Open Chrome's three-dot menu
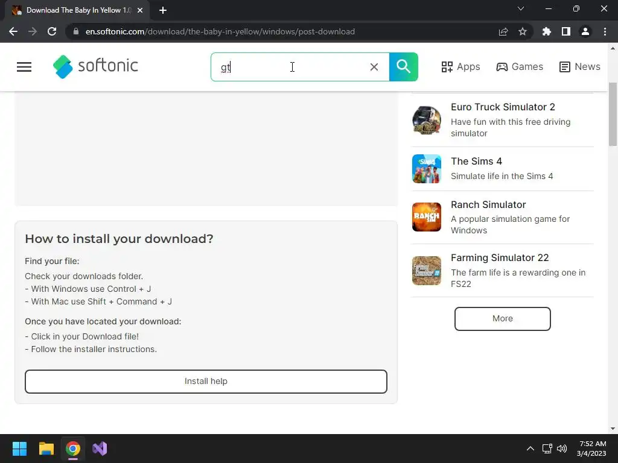Screen dimensions: 618x463 [x=605, y=31]
